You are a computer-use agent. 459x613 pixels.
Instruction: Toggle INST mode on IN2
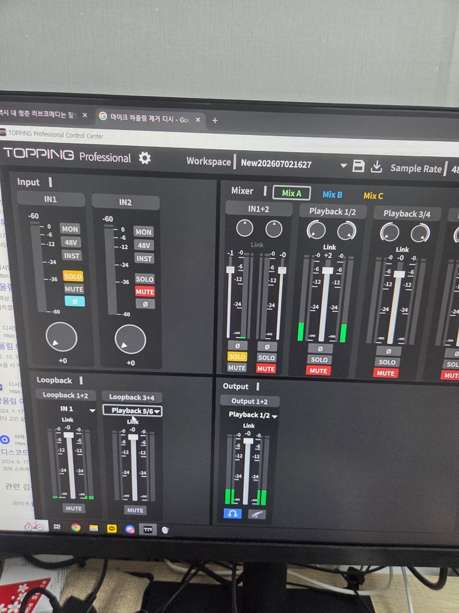click(144, 258)
